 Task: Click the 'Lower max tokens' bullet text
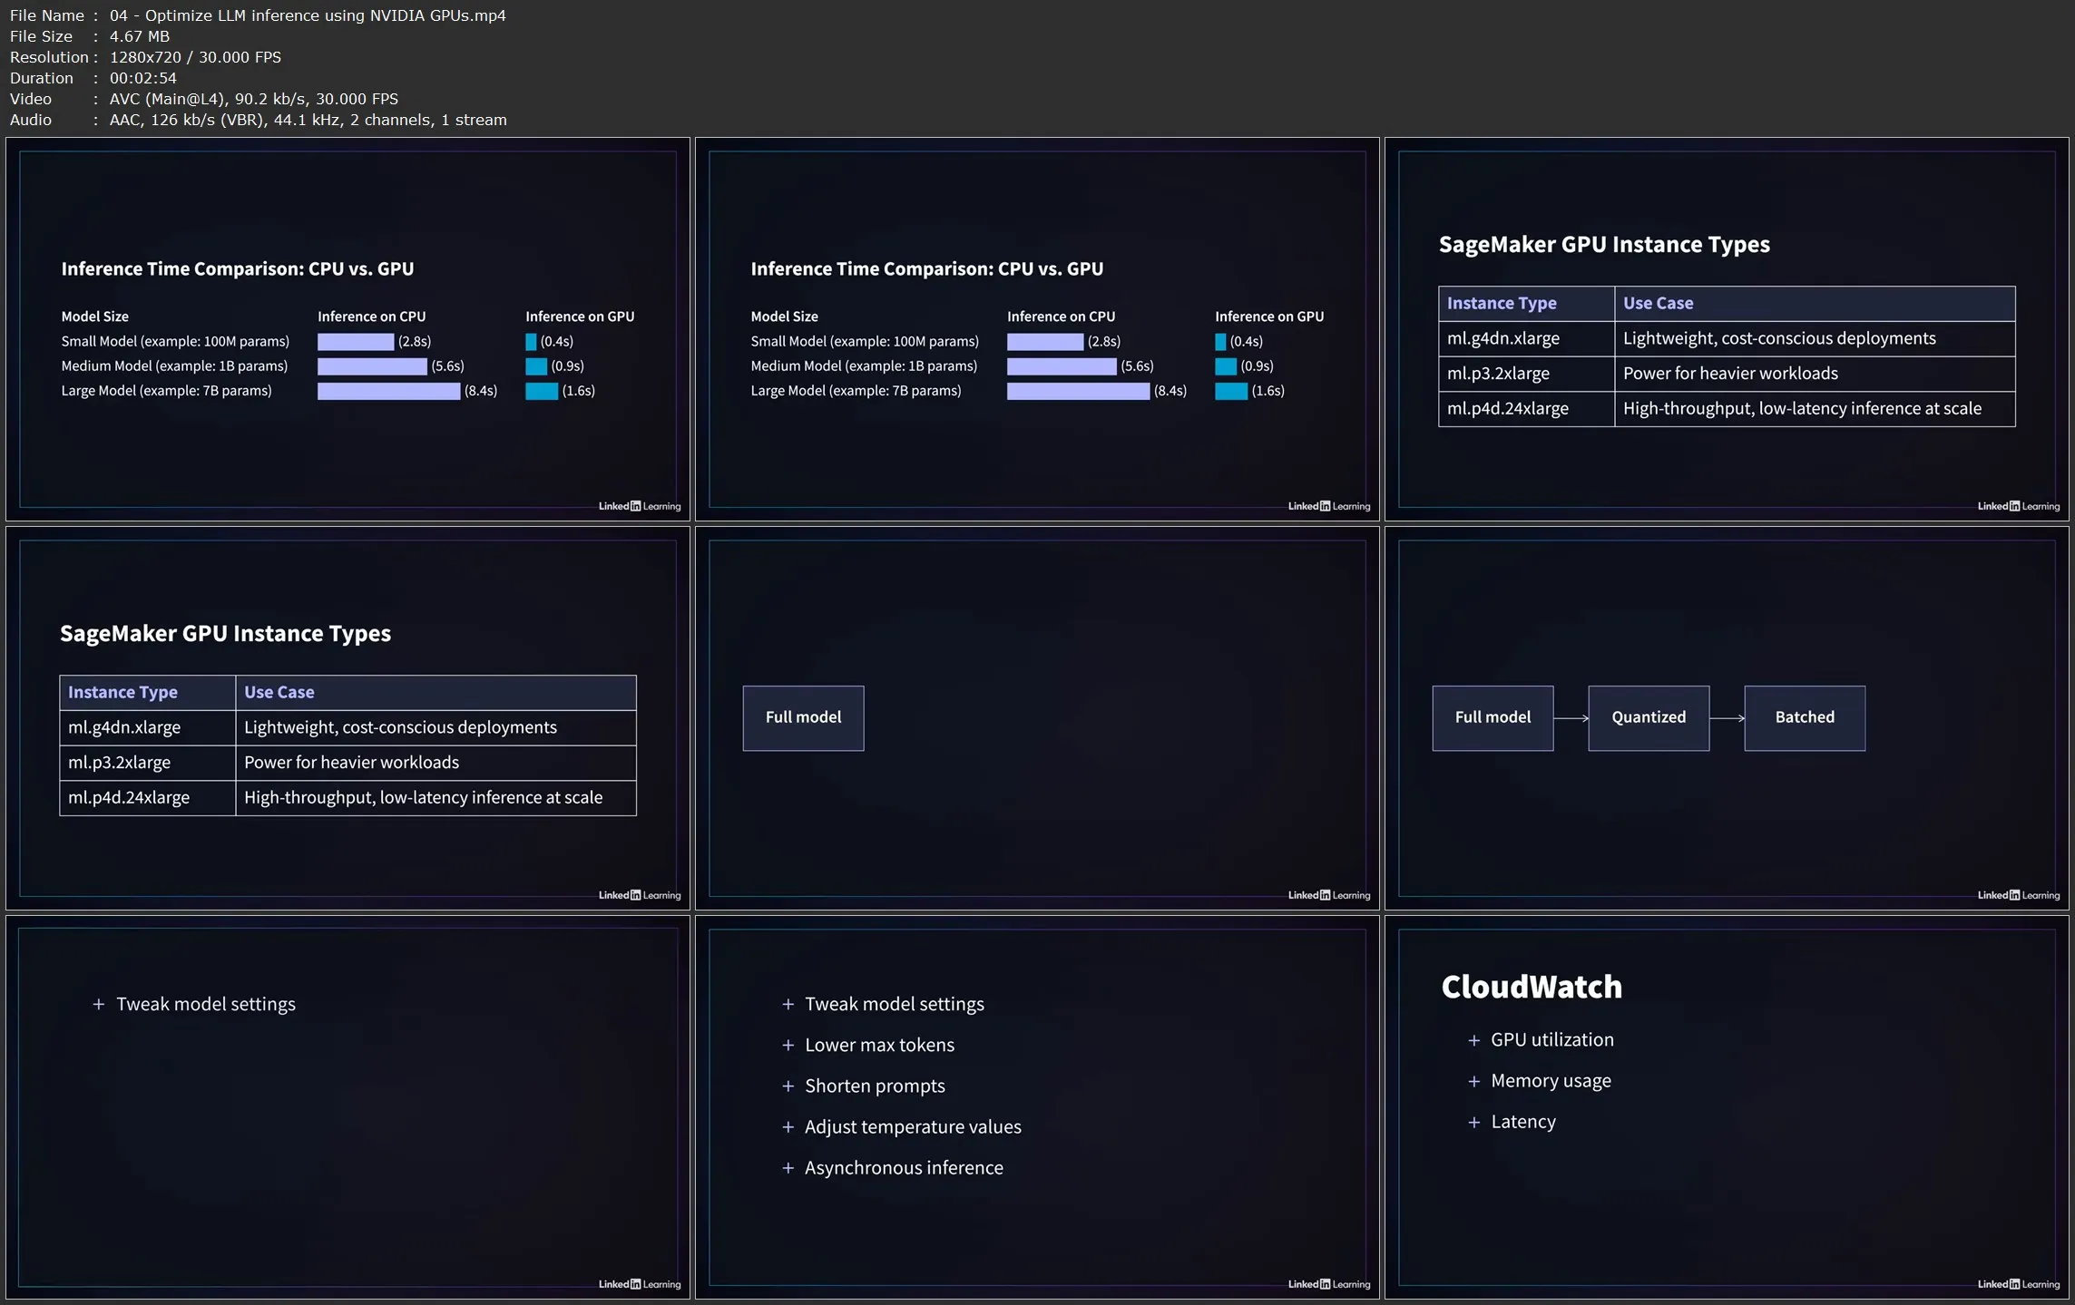(x=879, y=1045)
